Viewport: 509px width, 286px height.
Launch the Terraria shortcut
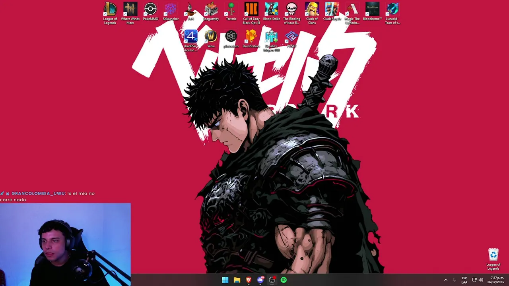click(231, 12)
